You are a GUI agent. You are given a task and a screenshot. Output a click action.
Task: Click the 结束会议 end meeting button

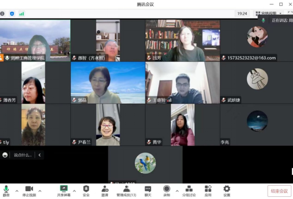pyautogui.click(x=279, y=191)
